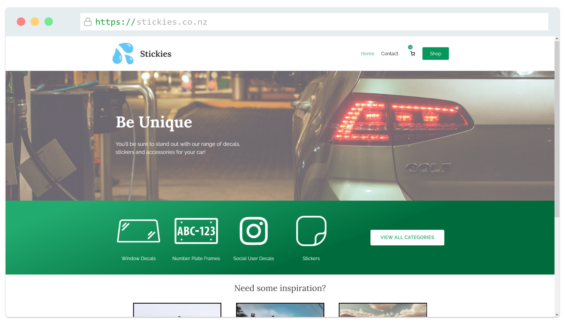The image size is (565, 324).
Task: Click VIEW ALL CATEGORIES button
Action: point(407,237)
